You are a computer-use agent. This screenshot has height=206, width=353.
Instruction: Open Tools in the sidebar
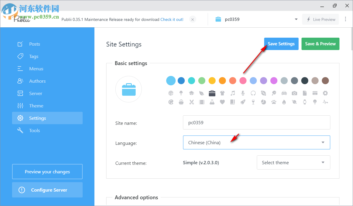(x=47, y=130)
